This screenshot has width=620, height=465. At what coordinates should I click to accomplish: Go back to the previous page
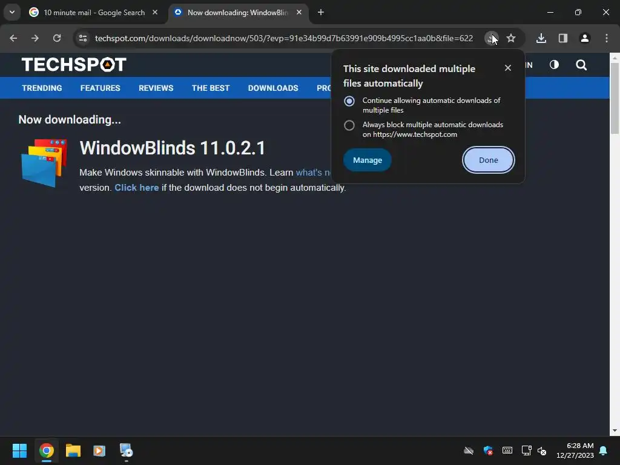click(x=13, y=38)
